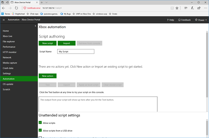The height and width of the screenshot is (138, 209).
Task: Collapse the sidebar with the chevron arrow
Action: (36, 26)
